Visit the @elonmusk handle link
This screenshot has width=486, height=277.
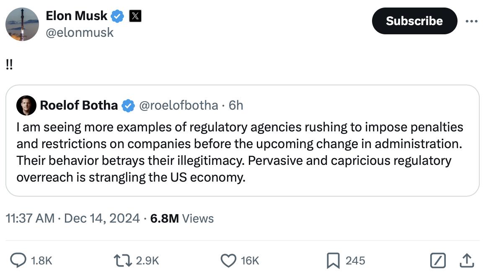coord(80,32)
